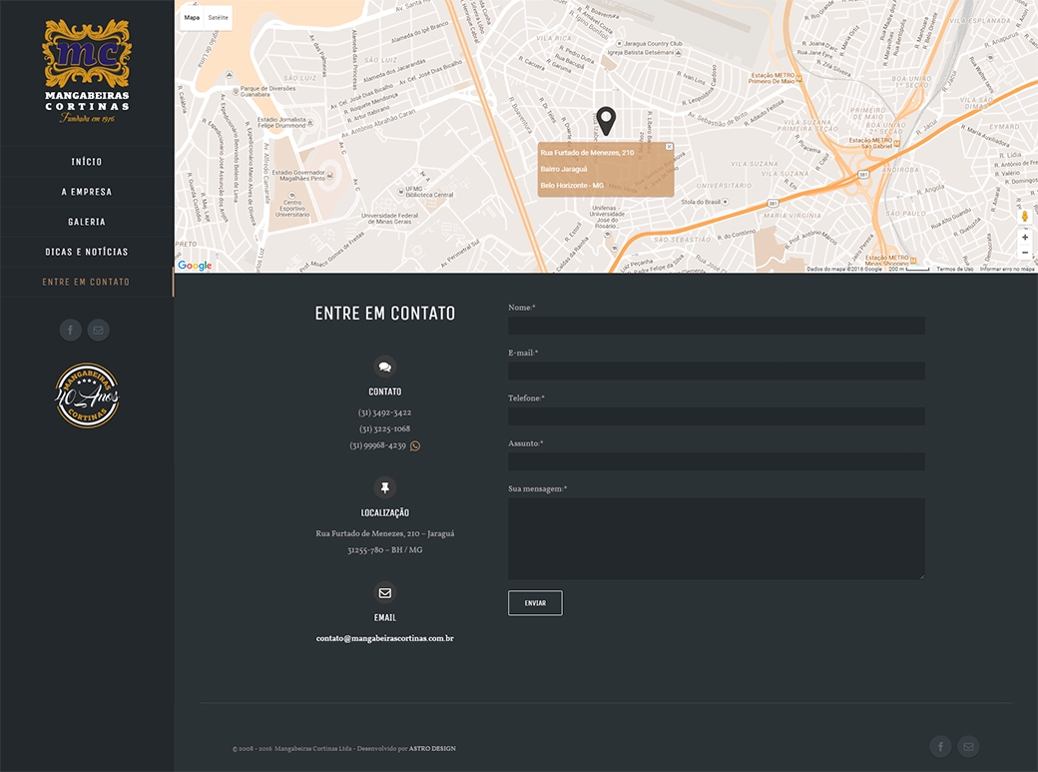This screenshot has height=772, width=1038.
Task: Click the black location pin on map
Action: pos(606,121)
